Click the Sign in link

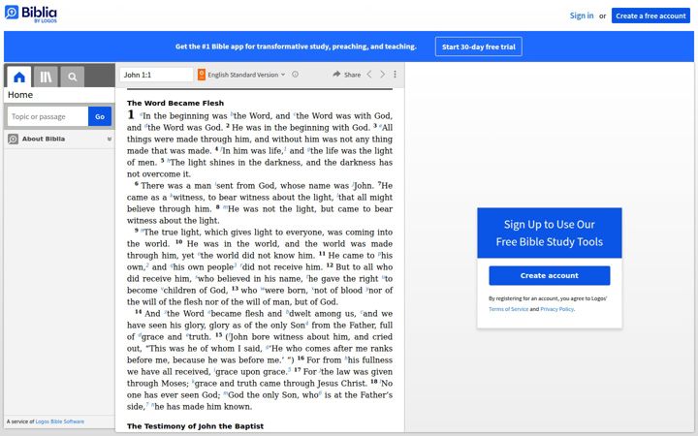click(582, 16)
